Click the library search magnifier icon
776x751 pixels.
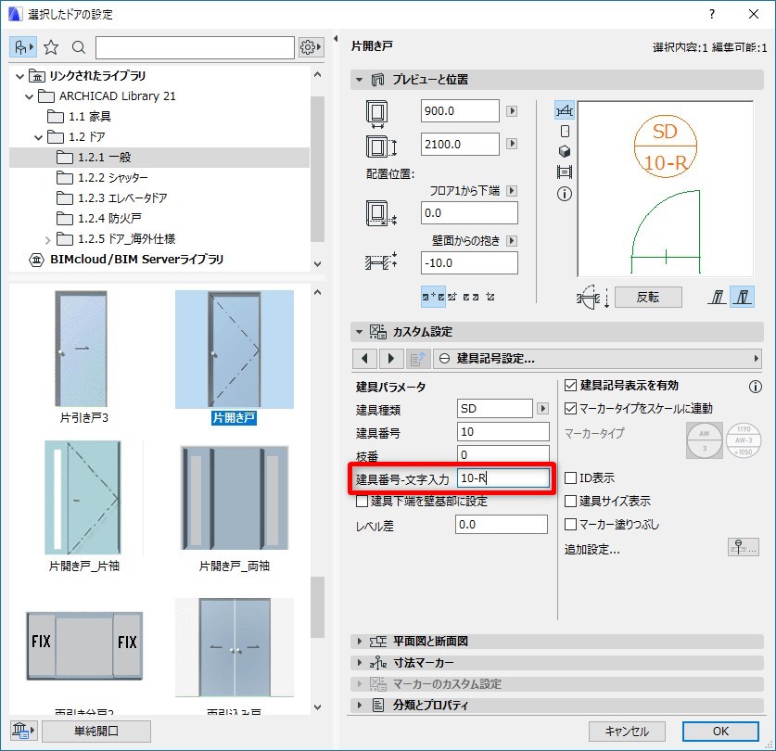coord(78,47)
